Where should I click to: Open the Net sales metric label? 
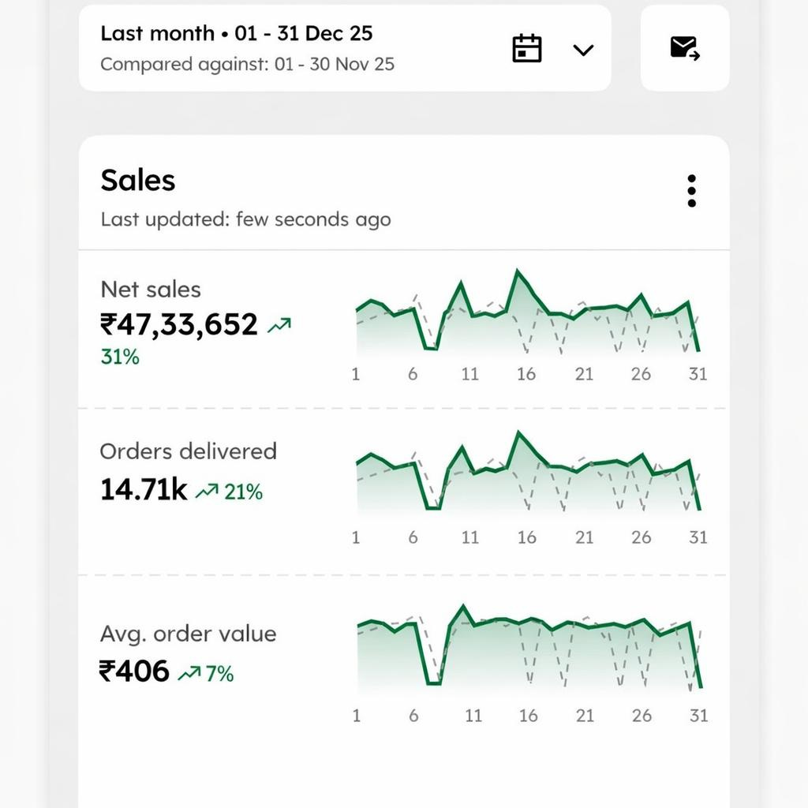pos(151,290)
